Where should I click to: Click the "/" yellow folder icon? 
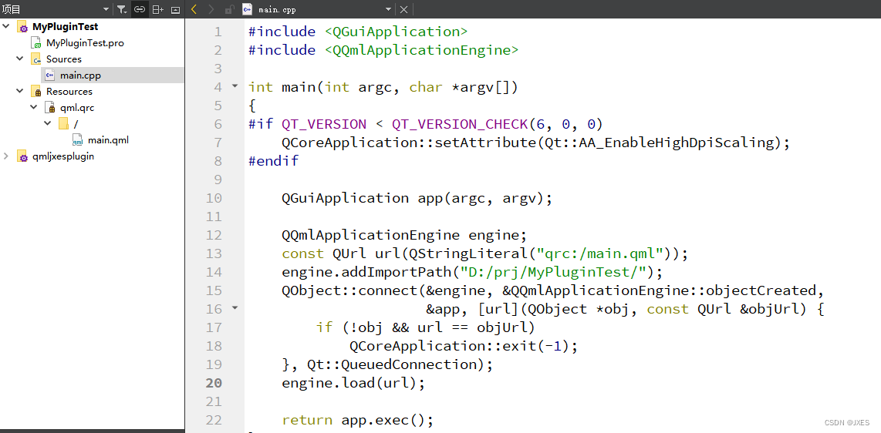63,123
